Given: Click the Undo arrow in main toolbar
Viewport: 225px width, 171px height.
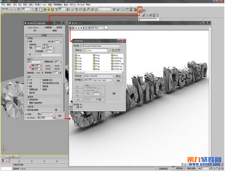Looking at the screenshot, I should pos(3,9).
